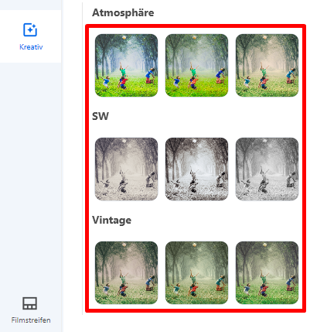This screenshot has height=332, width=310.
Task: Click the Filmstreifen text label
Action: click(31, 320)
